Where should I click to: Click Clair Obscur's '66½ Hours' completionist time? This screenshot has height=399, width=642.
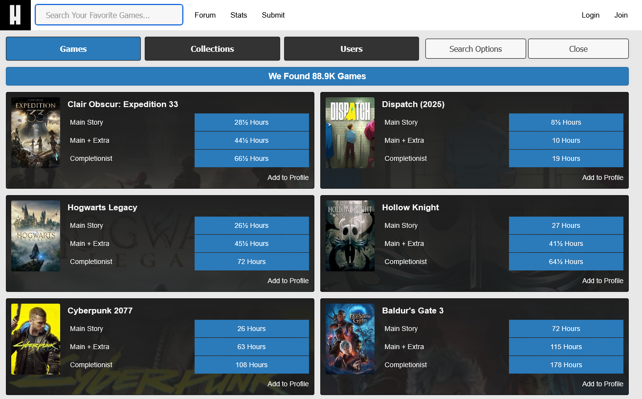(252, 158)
